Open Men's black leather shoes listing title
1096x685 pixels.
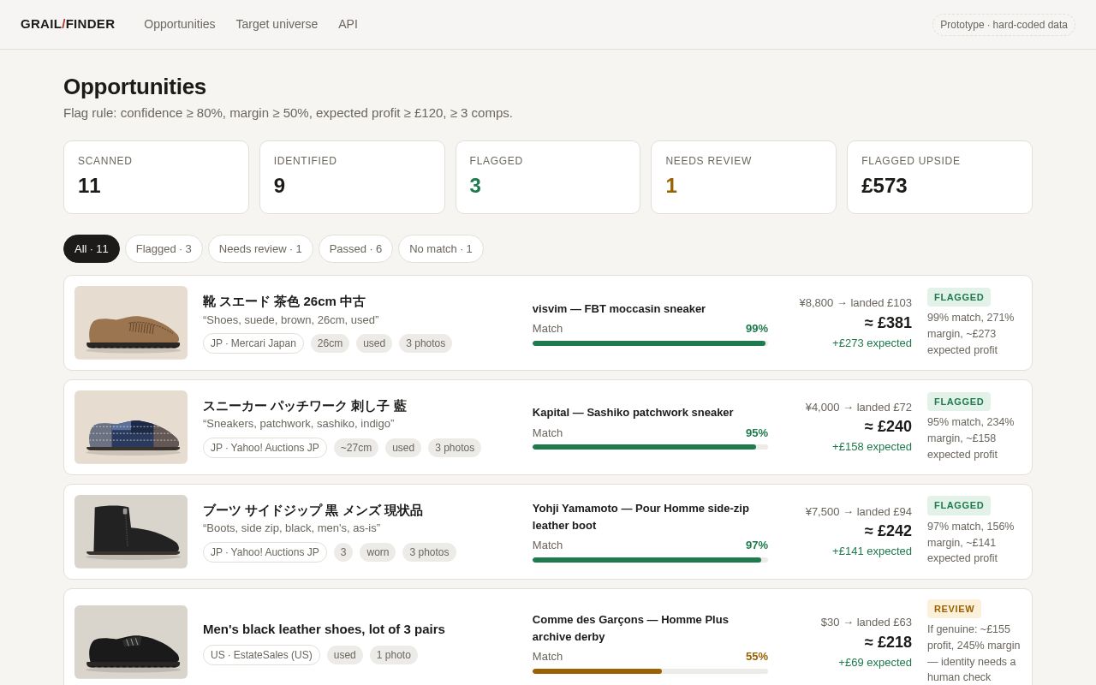[x=324, y=629]
